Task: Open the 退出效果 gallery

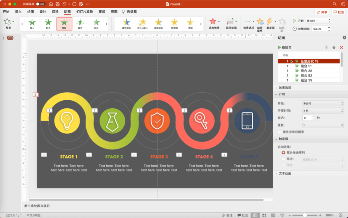Action: (214, 23)
